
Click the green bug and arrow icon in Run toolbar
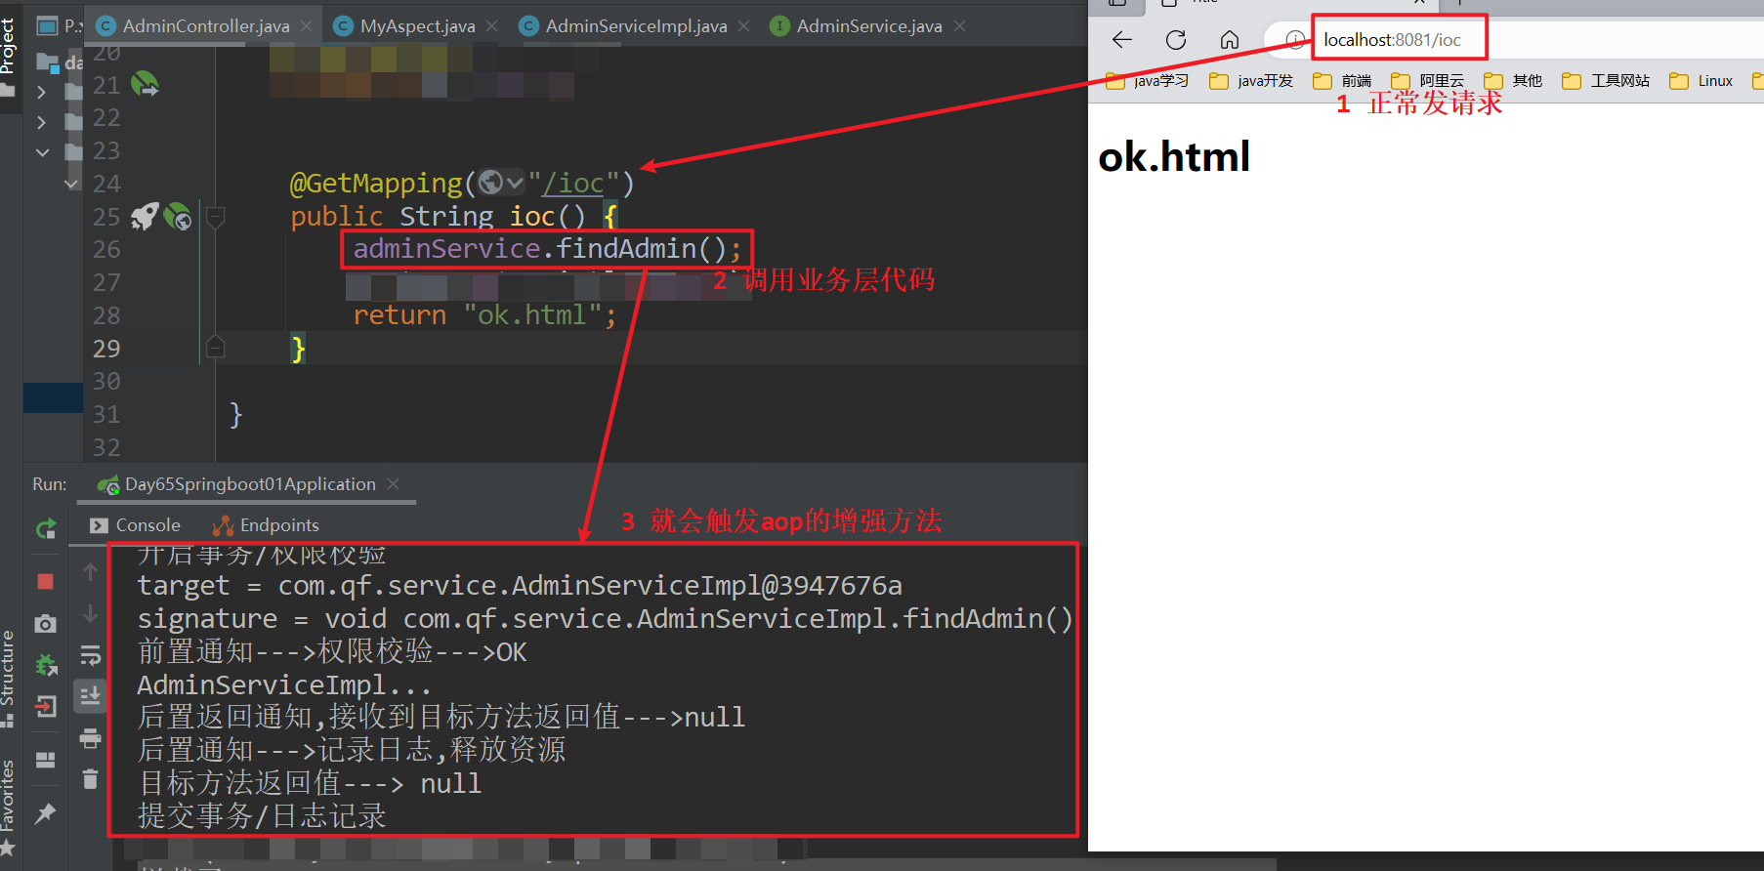(45, 665)
